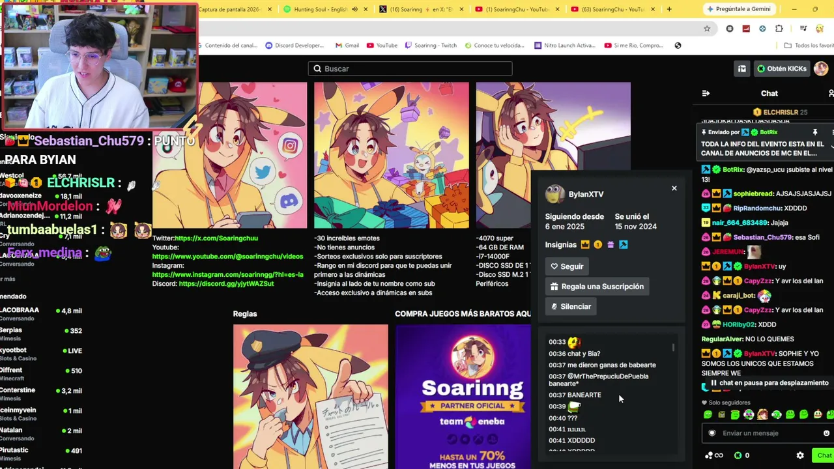Click the pinned BotRix message pin icon
This screenshot has height=469, width=834.
tap(814, 132)
